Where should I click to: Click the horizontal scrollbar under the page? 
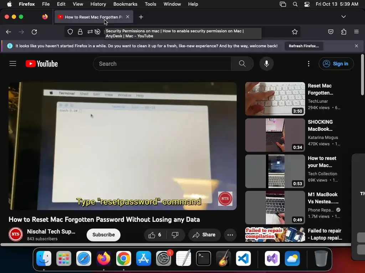(176, 245)
